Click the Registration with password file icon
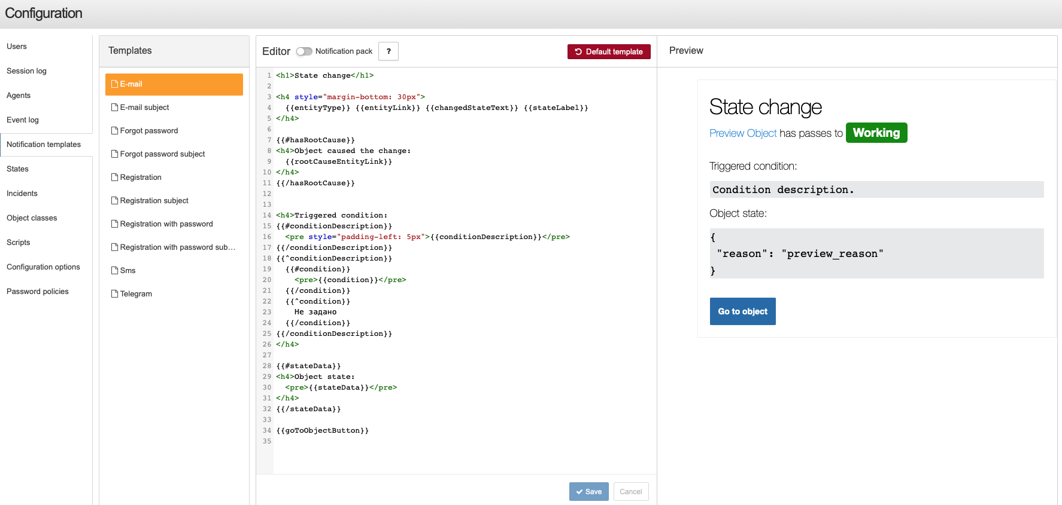 114,224
